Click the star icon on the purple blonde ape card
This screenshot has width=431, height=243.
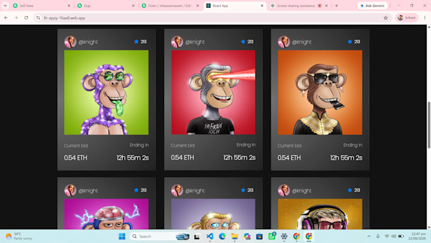(243, 190)
